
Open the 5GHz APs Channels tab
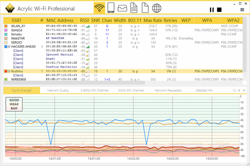[131, 90]
